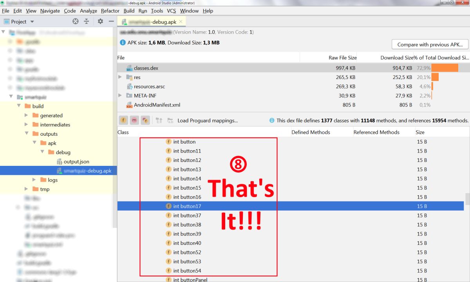Open the File menu
470x282 pixels.
pos(5,11)
